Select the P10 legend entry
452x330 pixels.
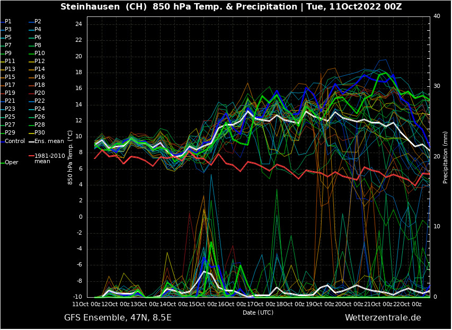click(x=40, y=53)
